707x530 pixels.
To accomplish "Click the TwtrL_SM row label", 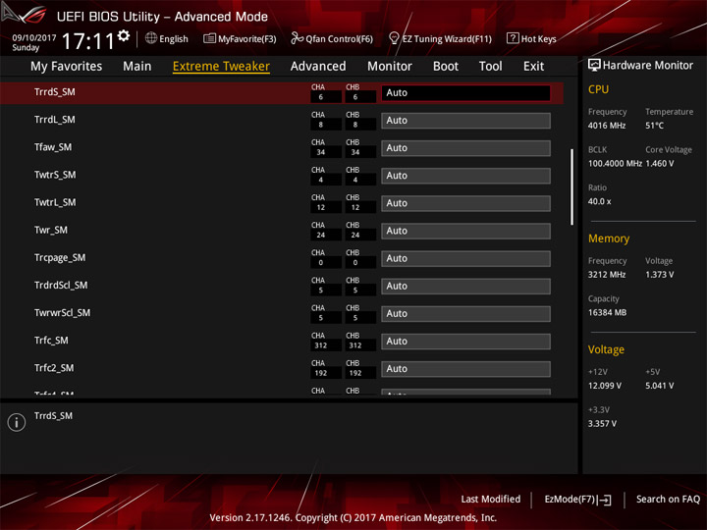I will tap(55, 202).
